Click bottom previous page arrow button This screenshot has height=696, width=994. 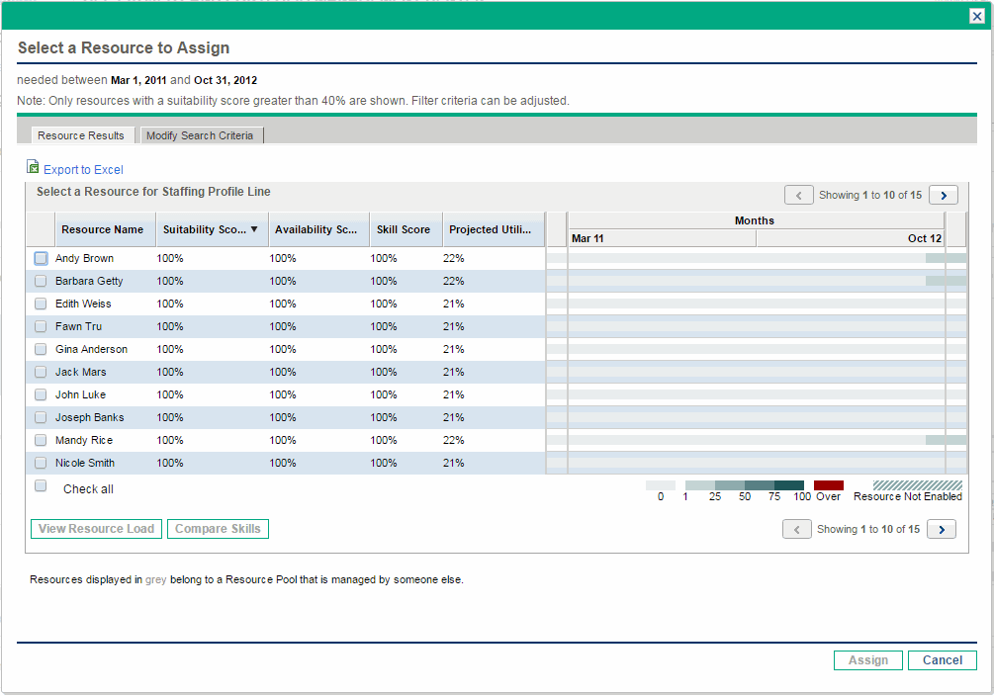coord(797,530)
